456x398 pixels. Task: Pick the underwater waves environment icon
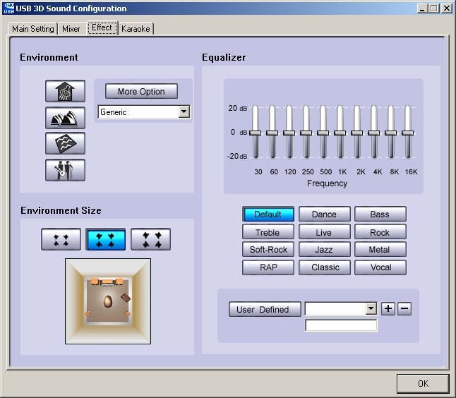[65, 143]
